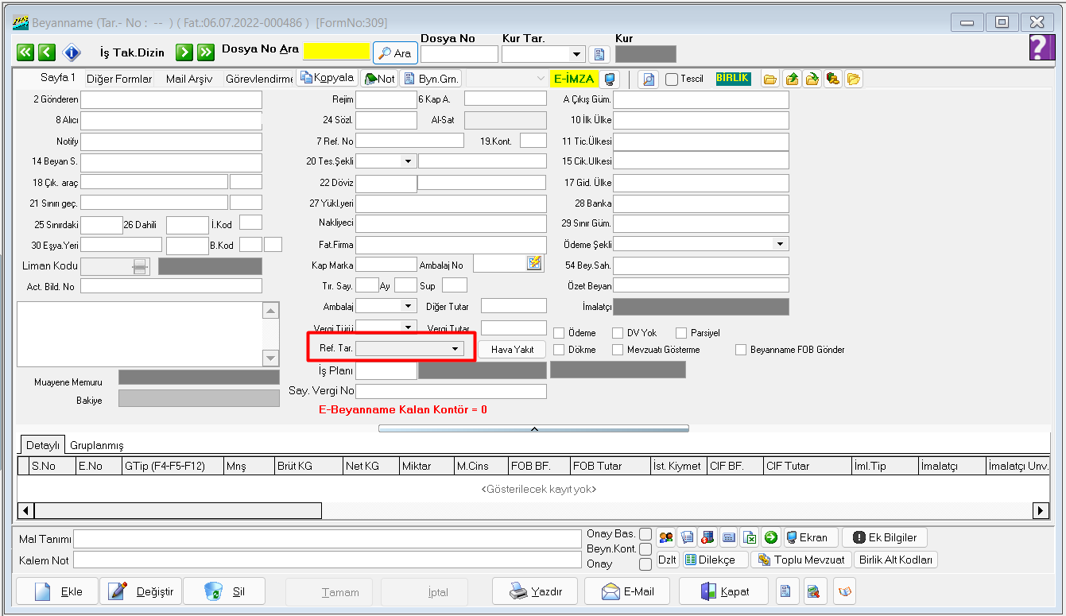Screen dimensions: 1066x616
Task: Jump to first record with double-left arrow
Action: coord(25,52)
